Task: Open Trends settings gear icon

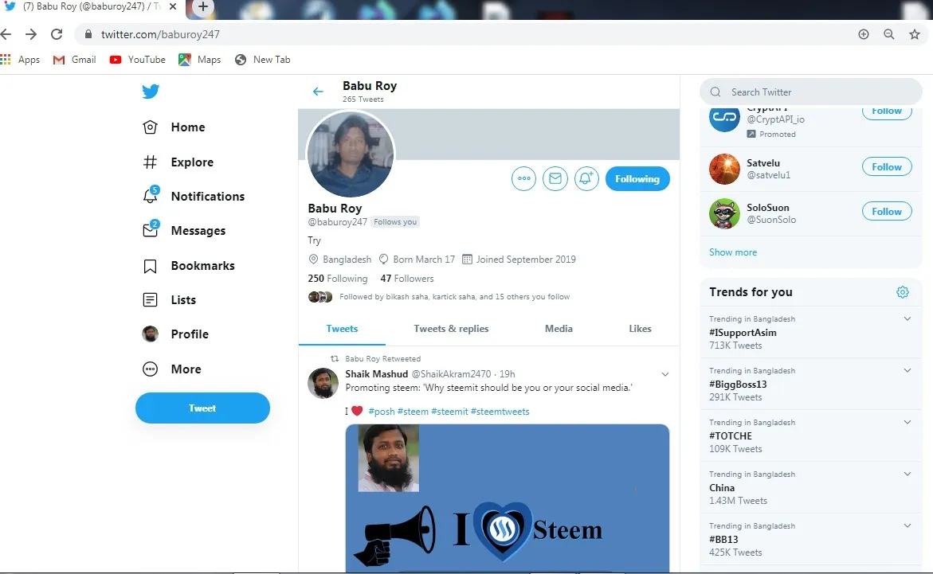Action: (x=903, y=292)
